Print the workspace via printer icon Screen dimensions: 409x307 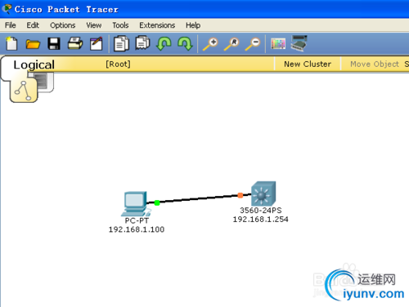click(75, 43)
